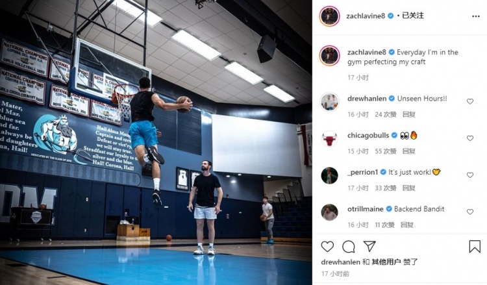Open chicagobulls profile avatar
487x285 pixels.
pyautogui.click(x=329, y=139)
